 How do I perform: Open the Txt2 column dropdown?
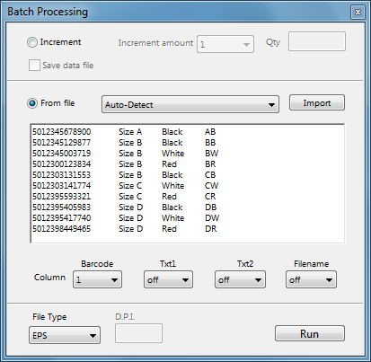240,279
